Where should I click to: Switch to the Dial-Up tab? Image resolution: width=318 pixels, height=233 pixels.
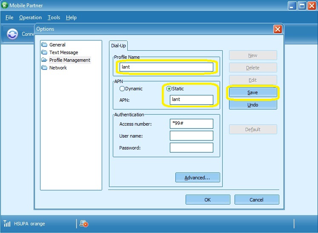click(118, 46)
